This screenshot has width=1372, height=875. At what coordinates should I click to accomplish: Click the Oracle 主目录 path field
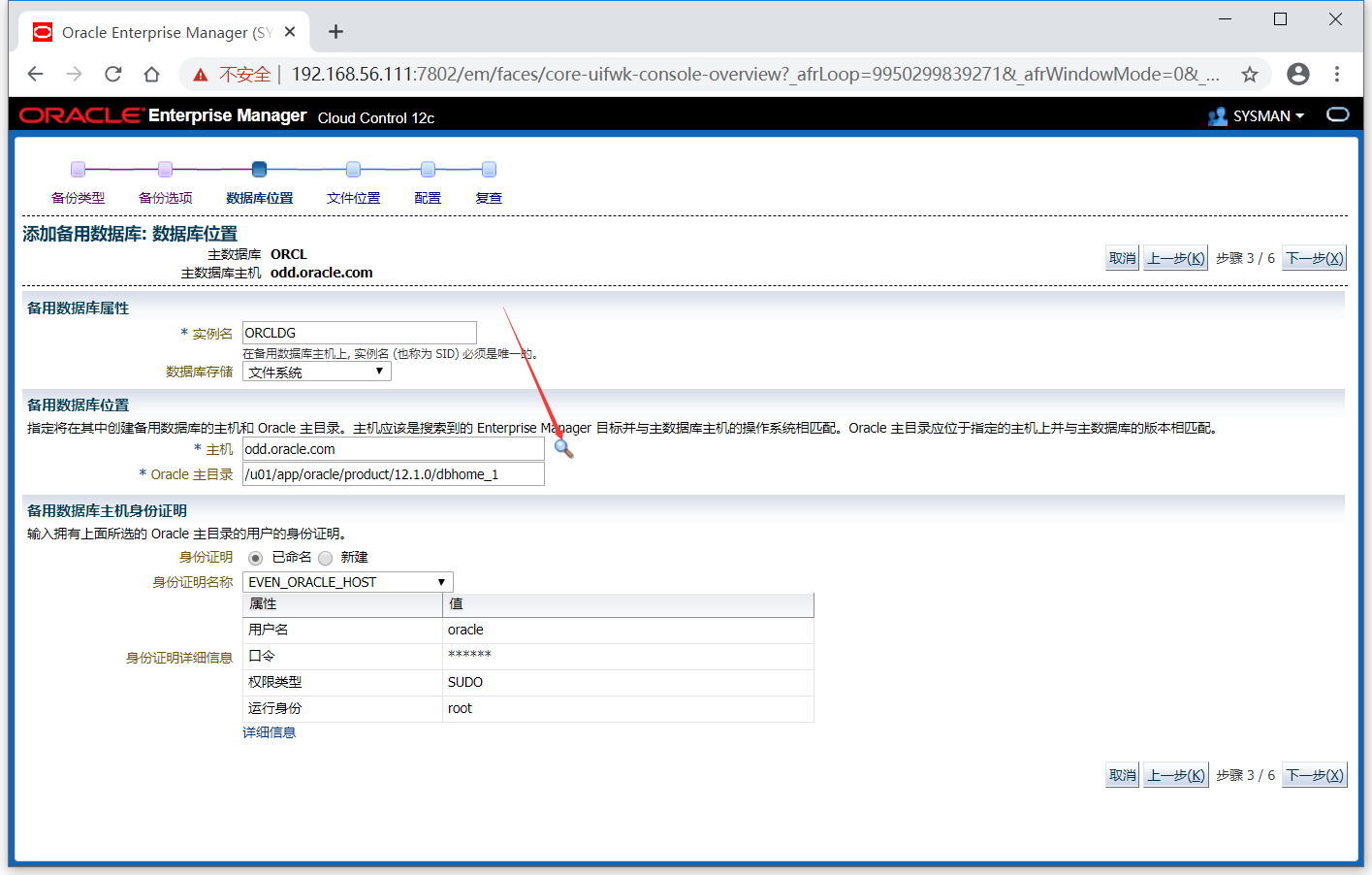pyautogui.click(x=394, y=474)
